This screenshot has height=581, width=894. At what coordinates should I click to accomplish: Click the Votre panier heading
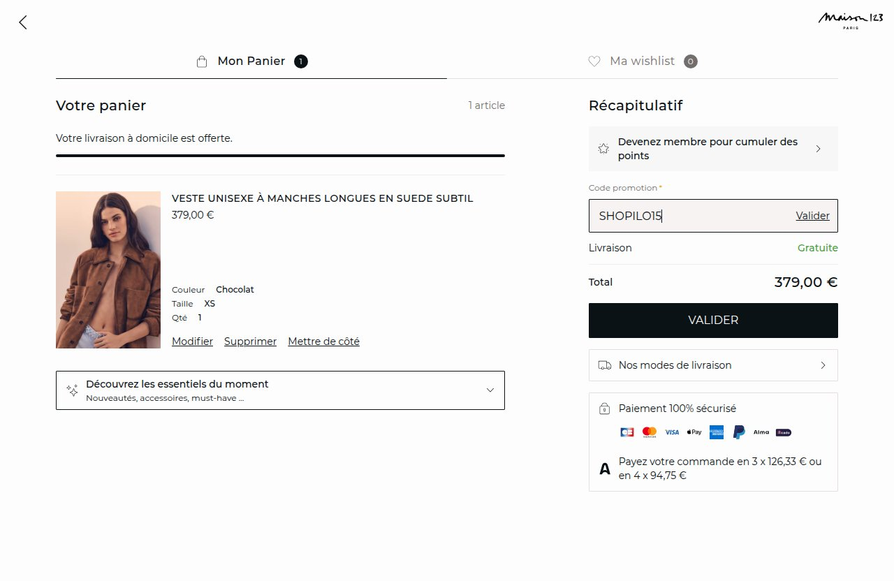(101, 106)
